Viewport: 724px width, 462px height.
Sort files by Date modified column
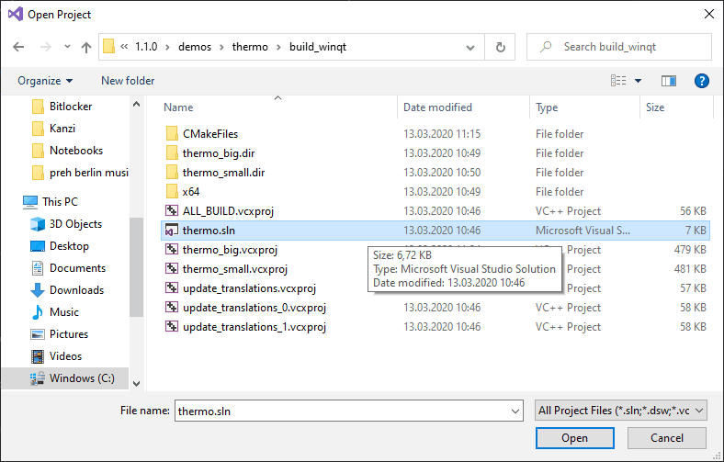437,107
